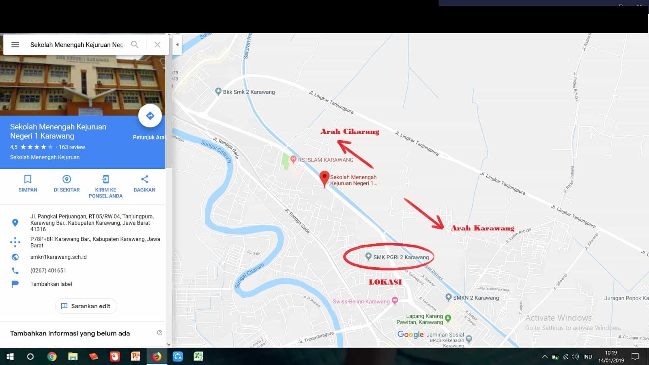649x365 pixels.
Task: Click the red pin for Sekolah Menengah Kejuruan Negeri 1
Action: (324, 178)
